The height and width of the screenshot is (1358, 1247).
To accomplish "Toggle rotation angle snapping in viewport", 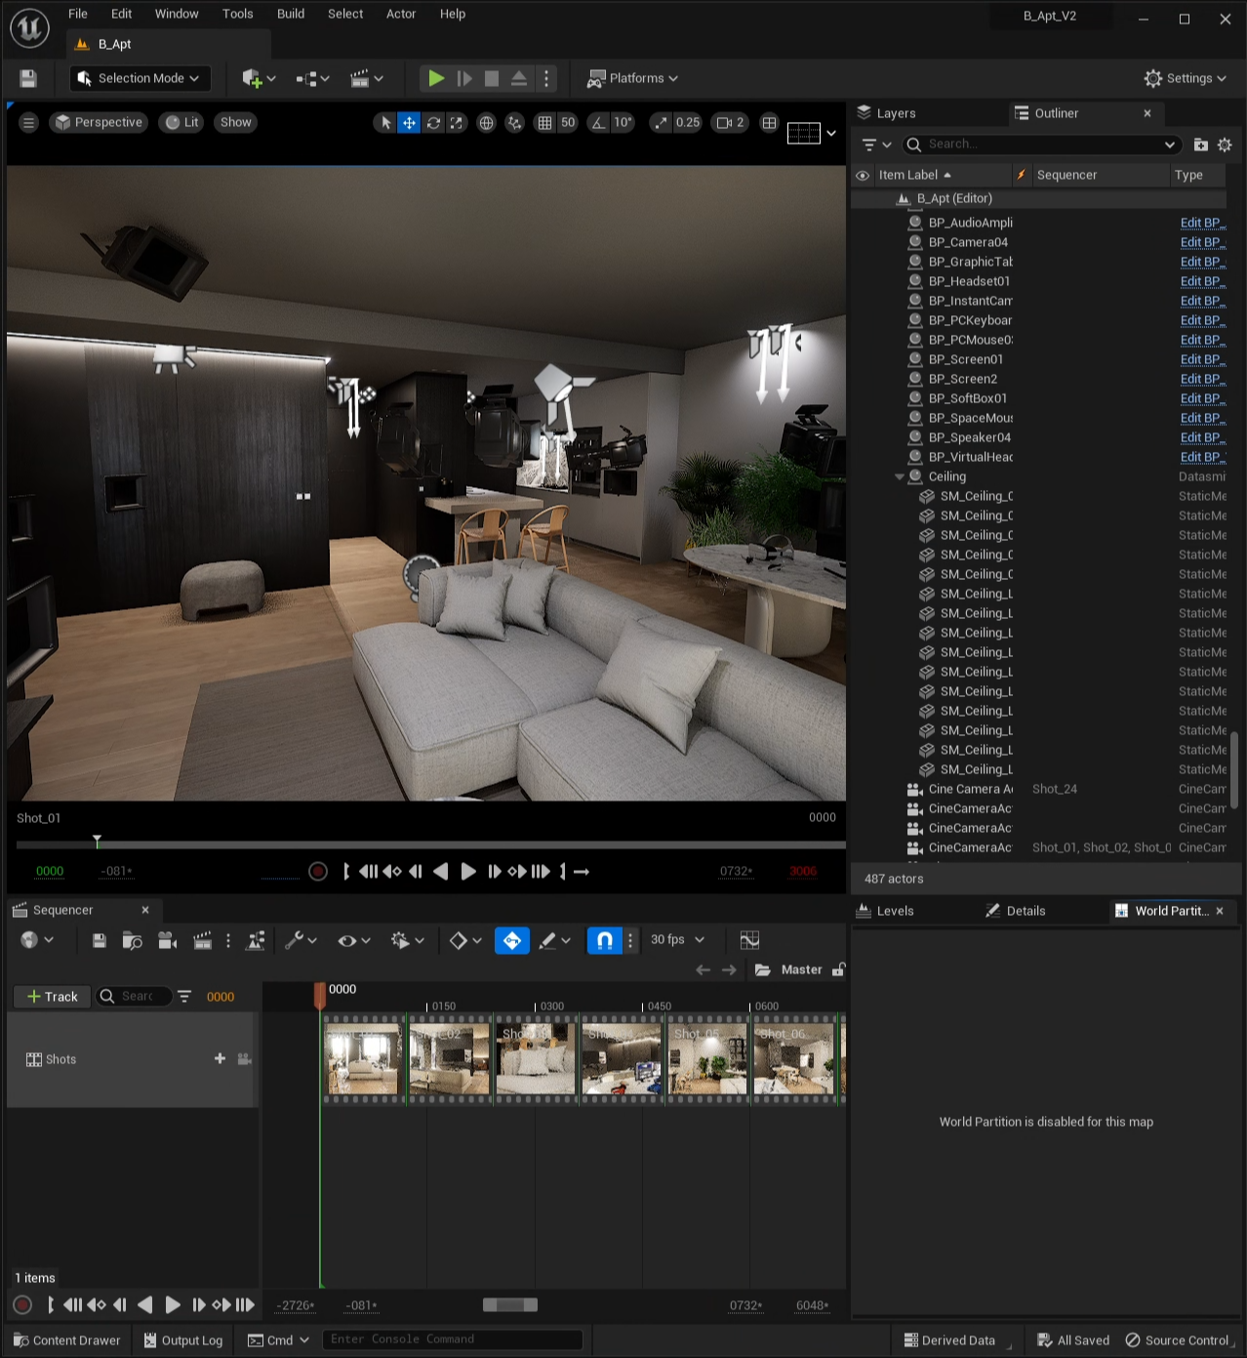I will tap(598, 123).
